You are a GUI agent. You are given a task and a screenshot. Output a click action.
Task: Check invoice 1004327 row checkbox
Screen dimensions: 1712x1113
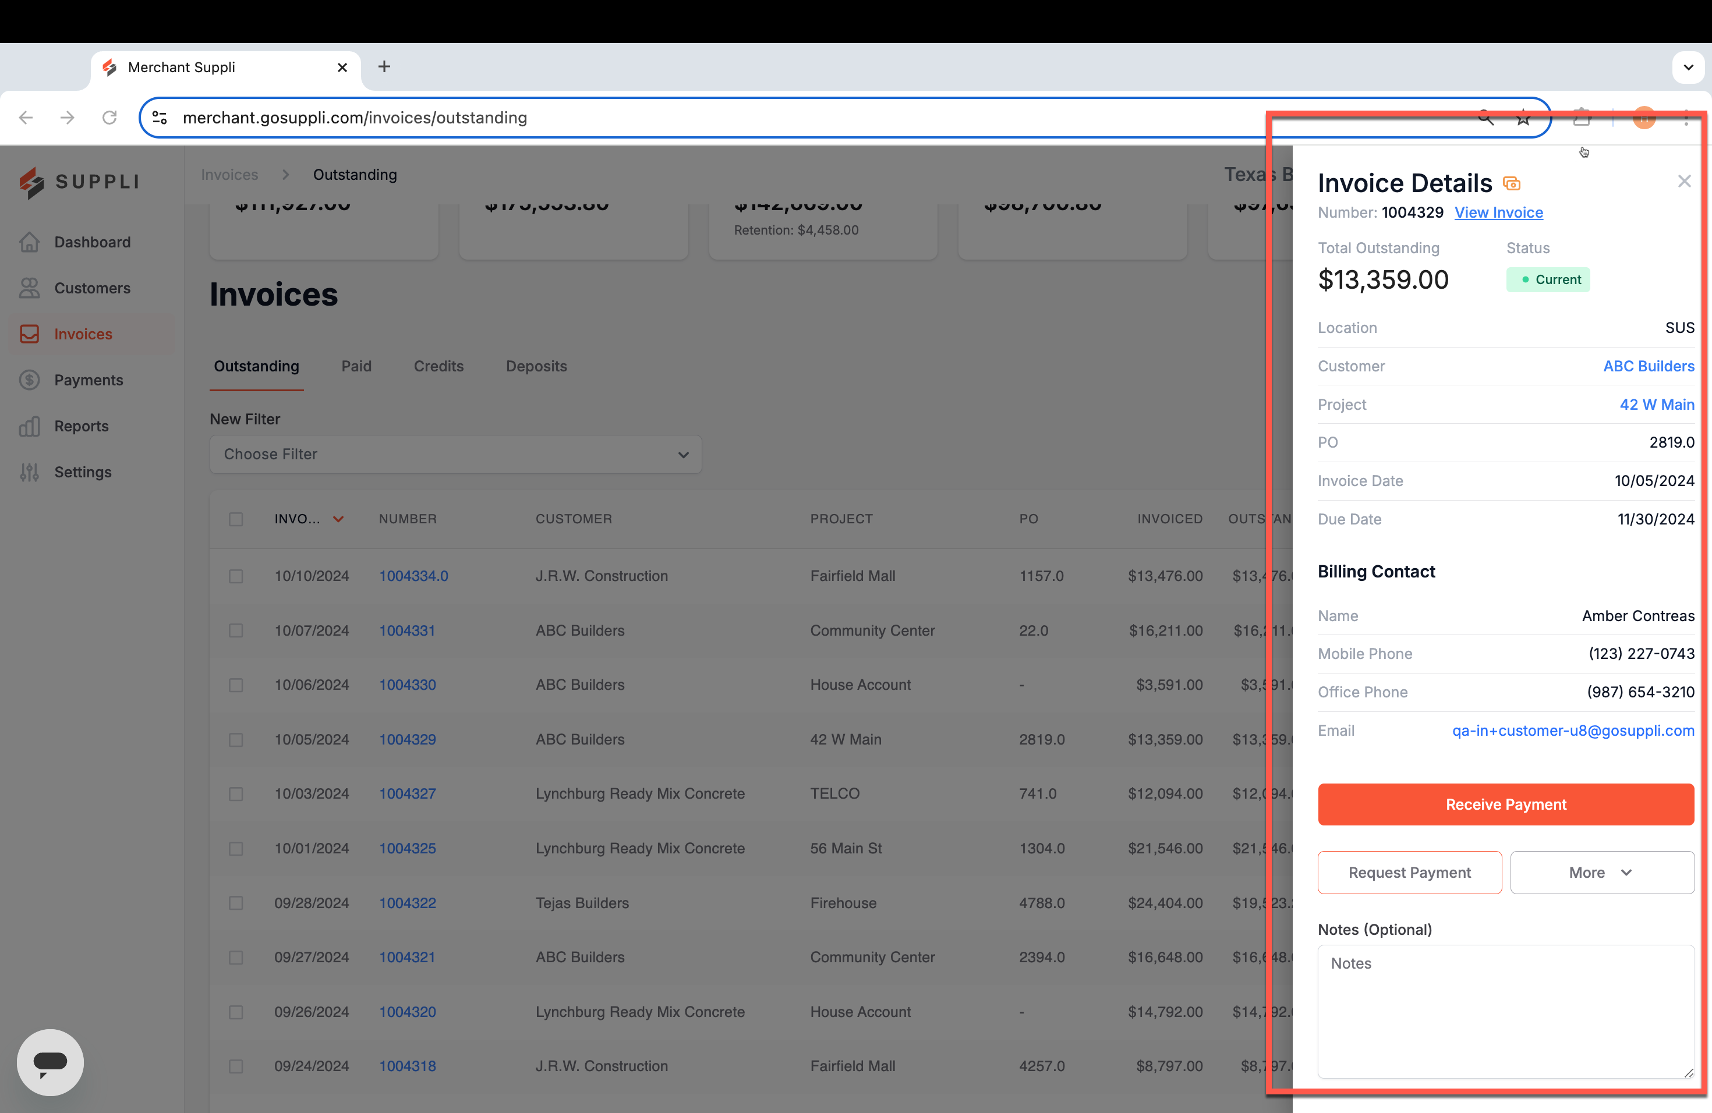click(236, 794)
